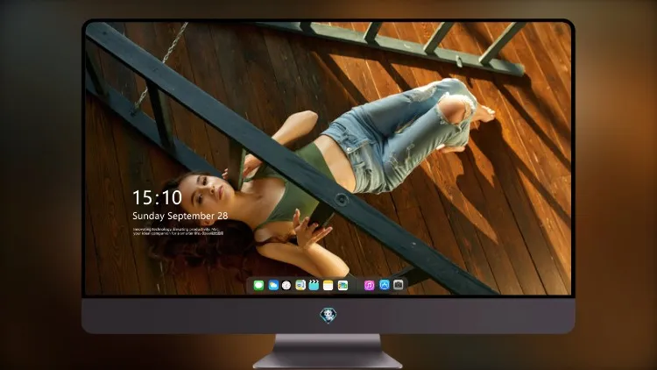Click the logo badge on monitor chin

pos(328,316)
